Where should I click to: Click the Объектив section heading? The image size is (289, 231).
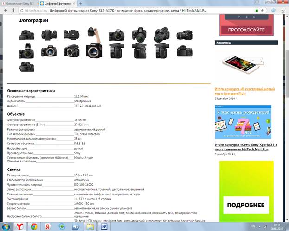pyautogui.click(x=16, y=114)
